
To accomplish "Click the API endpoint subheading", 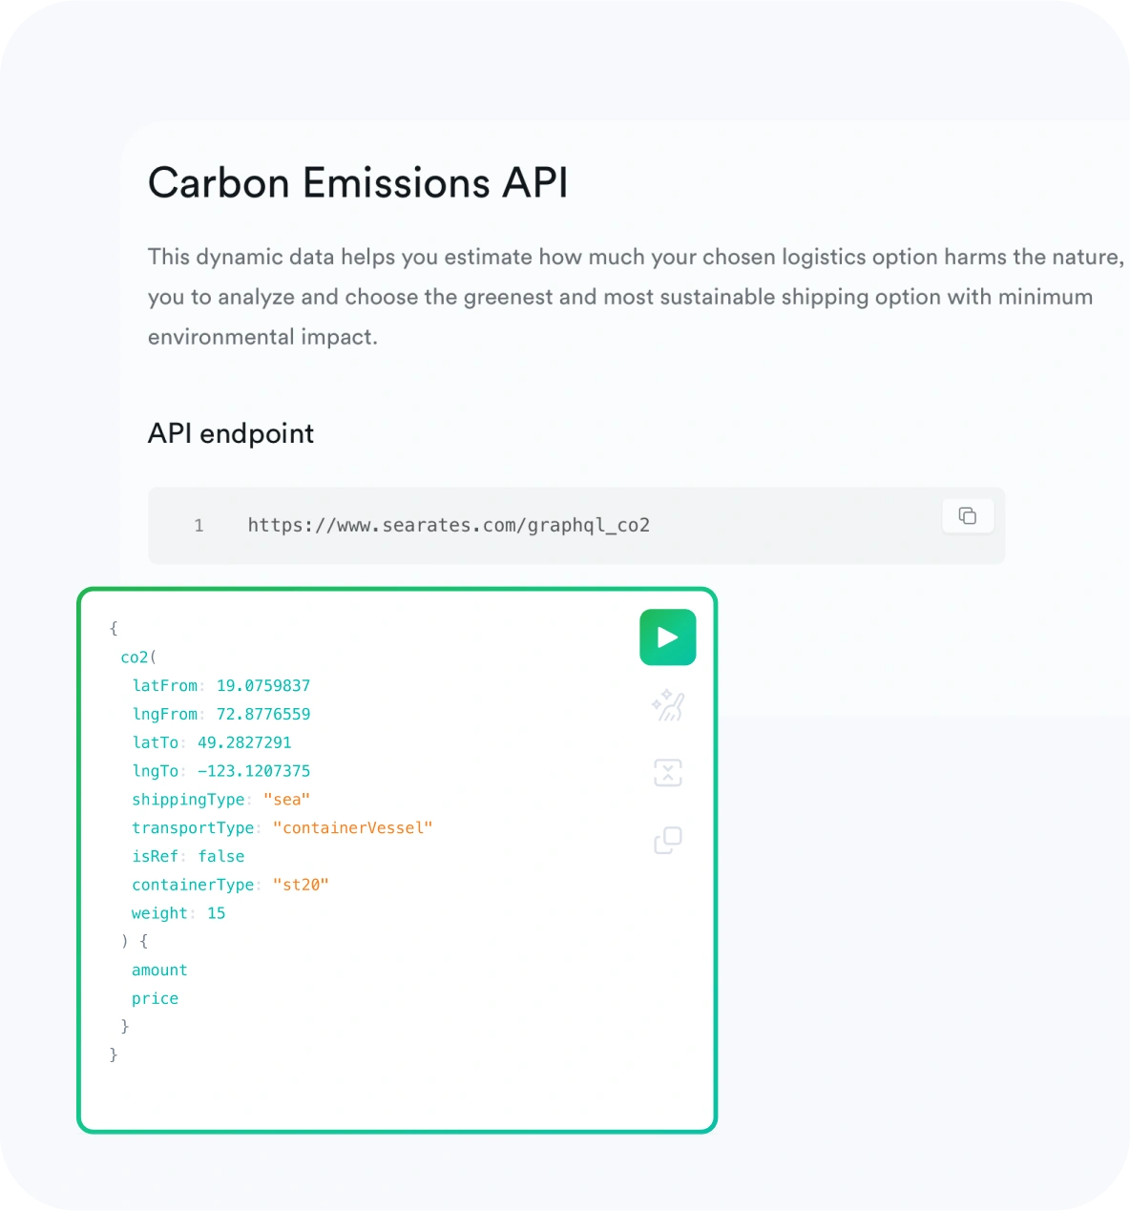I will pos(231,433).
